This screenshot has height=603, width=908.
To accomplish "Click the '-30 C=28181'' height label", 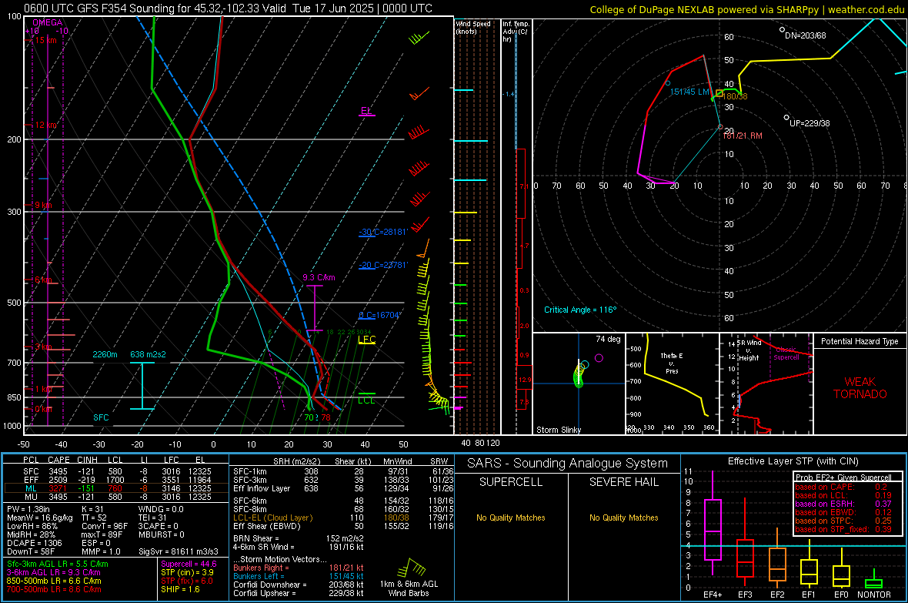I will point(383,232).
